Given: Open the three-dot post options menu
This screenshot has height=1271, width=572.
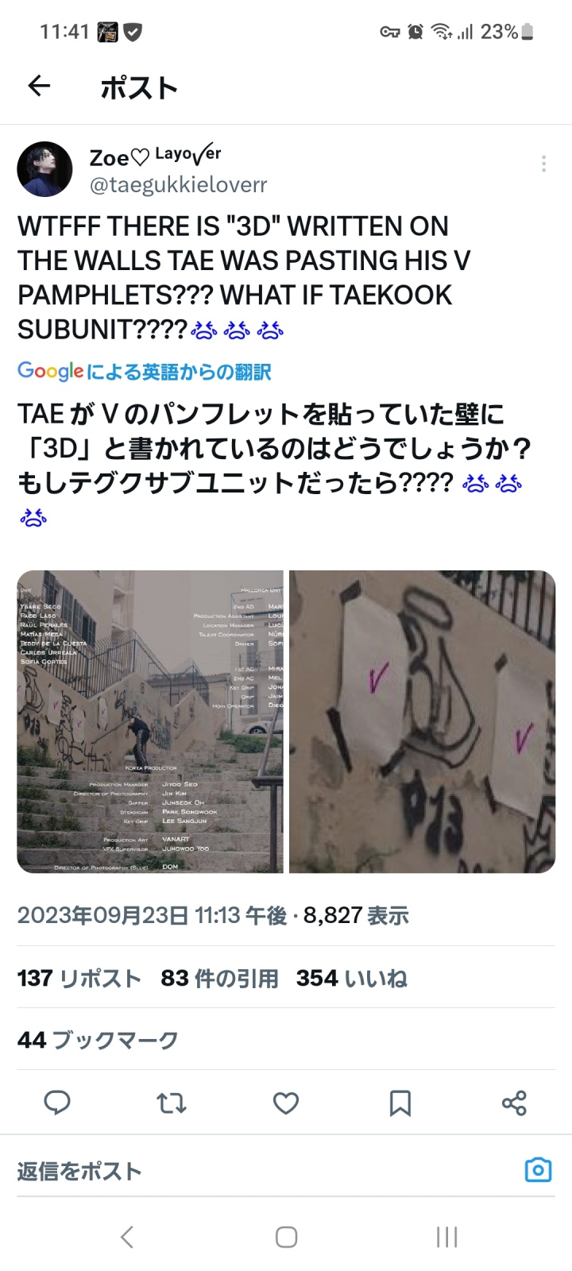Looking at the screenshot, I should click(543, 164).
